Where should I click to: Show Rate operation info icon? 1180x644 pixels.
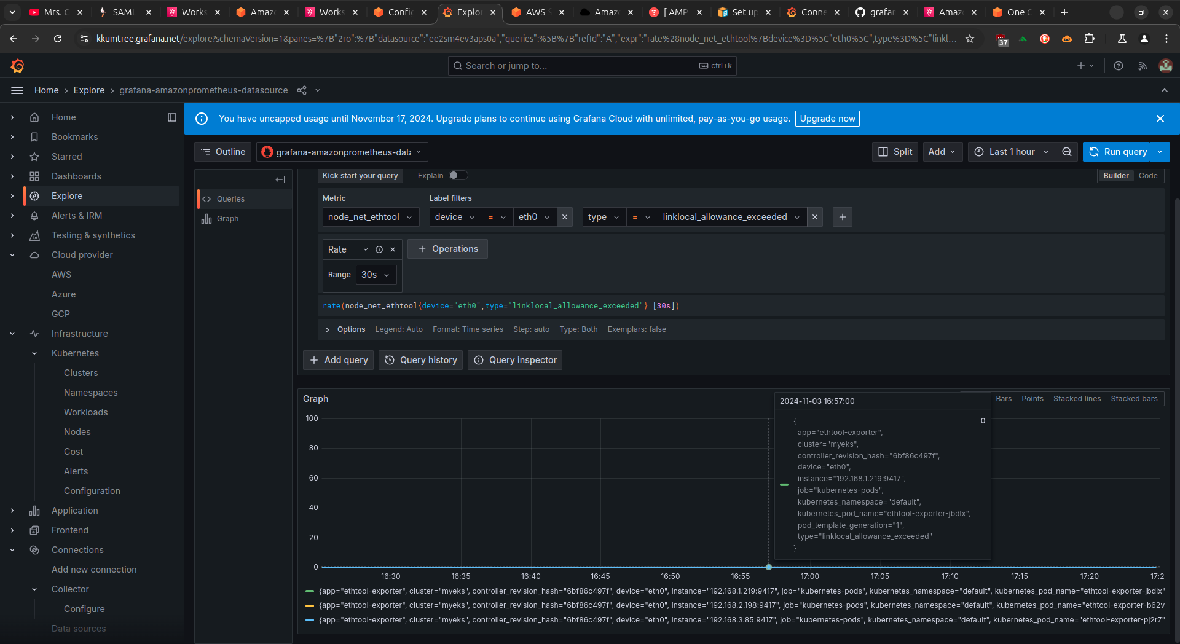pos(379,249)
